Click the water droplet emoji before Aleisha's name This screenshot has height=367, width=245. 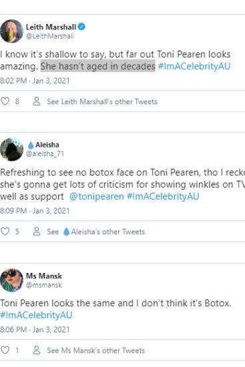coord(31,145)
